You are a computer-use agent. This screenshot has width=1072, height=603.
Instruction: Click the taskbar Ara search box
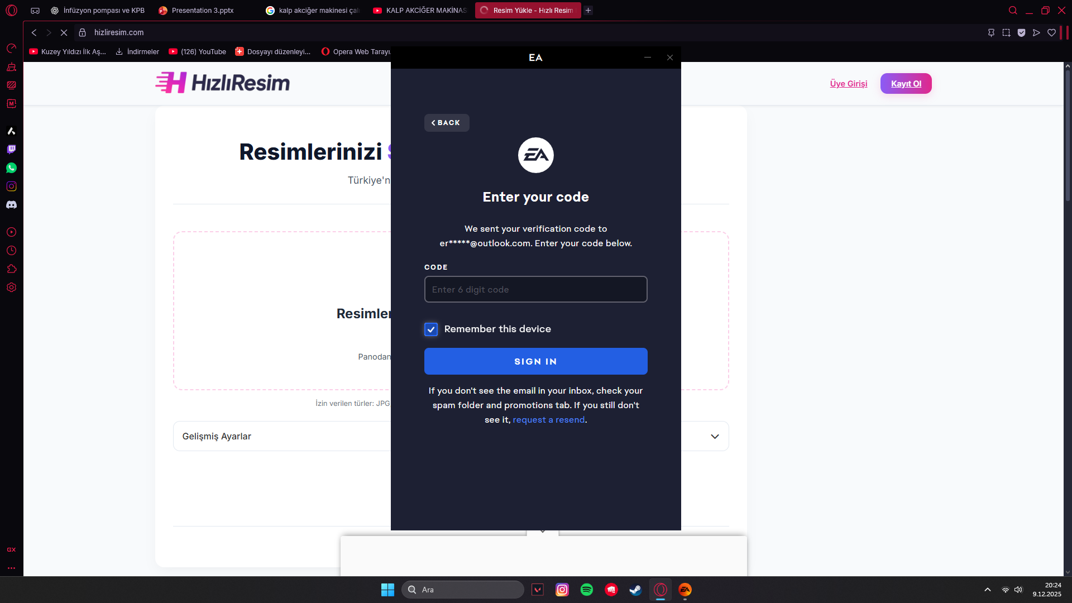coord(463,590)
